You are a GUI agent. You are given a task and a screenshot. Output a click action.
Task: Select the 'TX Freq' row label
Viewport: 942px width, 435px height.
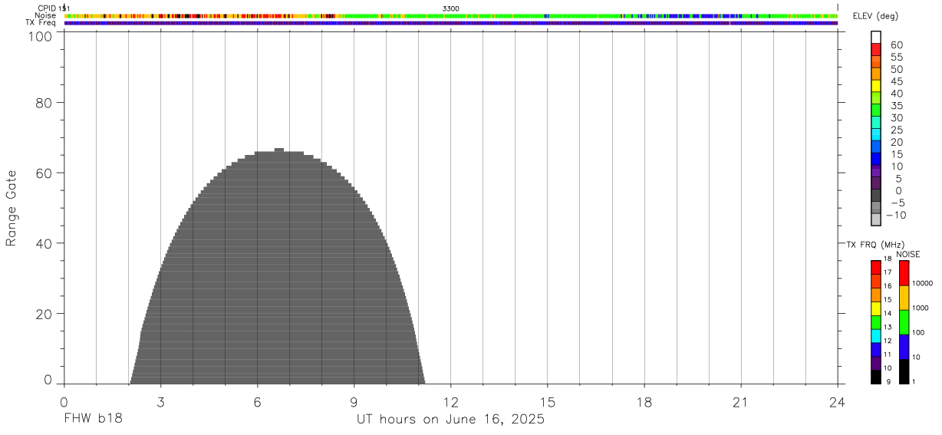coord(41,23)
